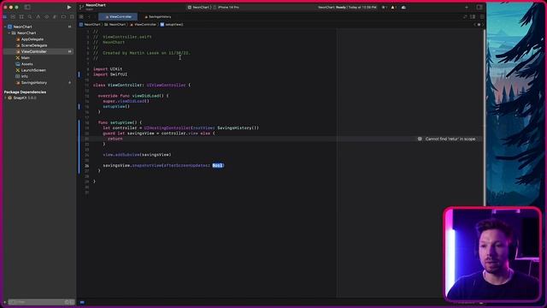Open SceneDelegate in the navigator

point(34,45)
